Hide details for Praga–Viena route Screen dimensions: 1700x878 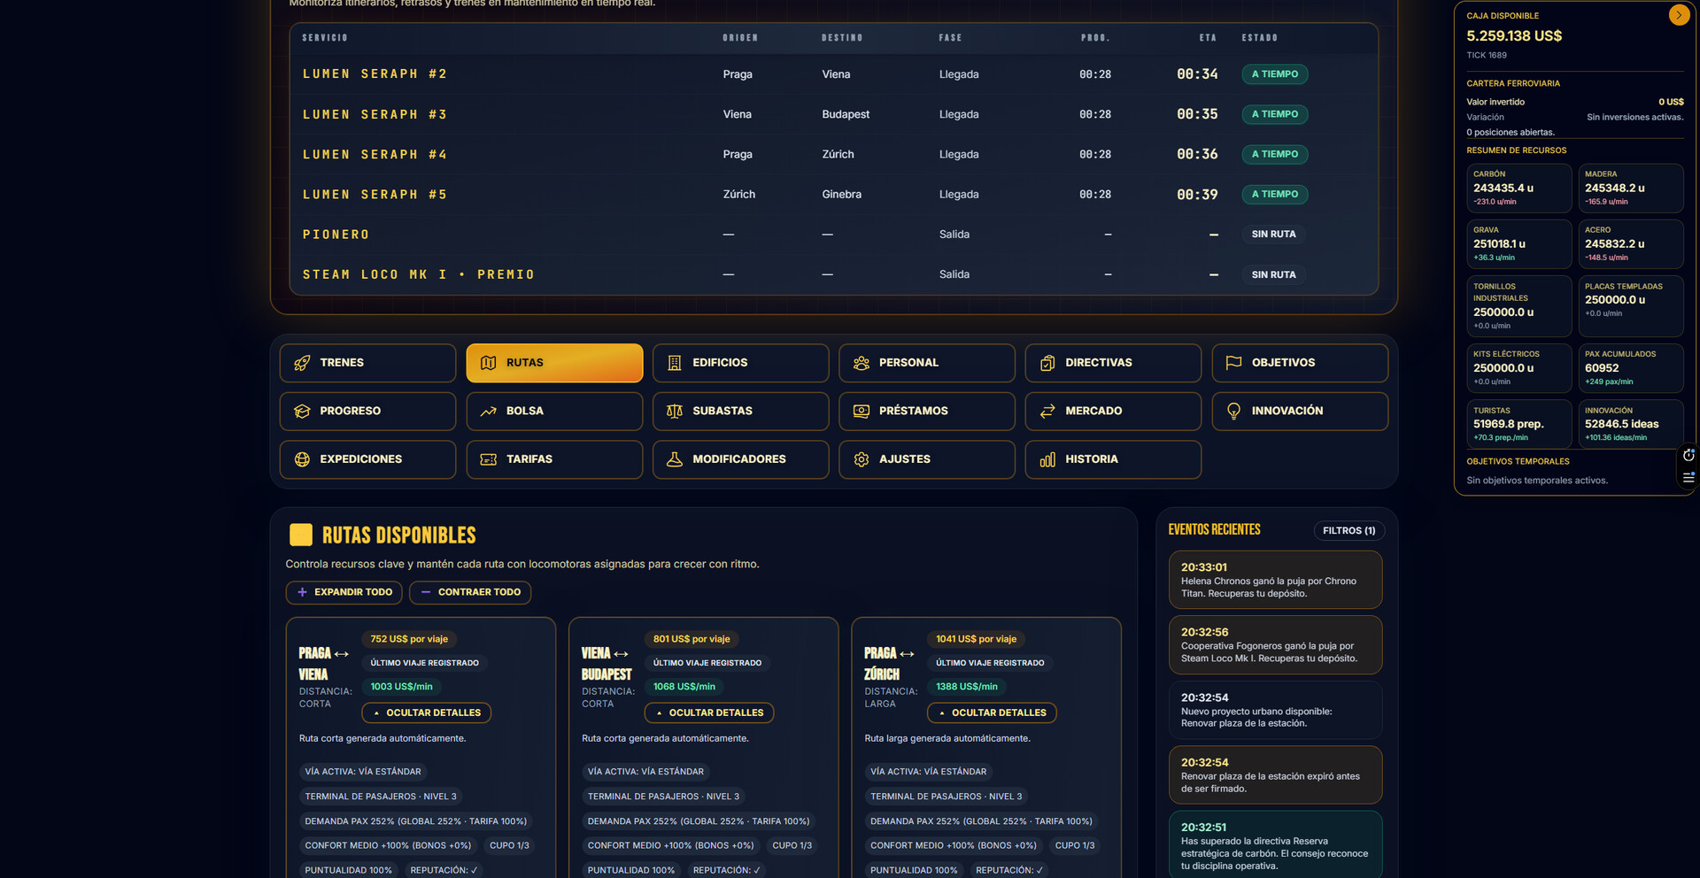point(426,712)
